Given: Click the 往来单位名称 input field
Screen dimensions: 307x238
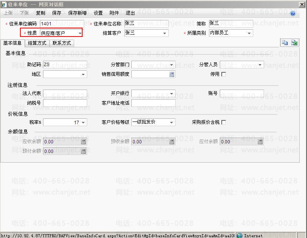Looking at the screenshot, I should click(146, 24).
